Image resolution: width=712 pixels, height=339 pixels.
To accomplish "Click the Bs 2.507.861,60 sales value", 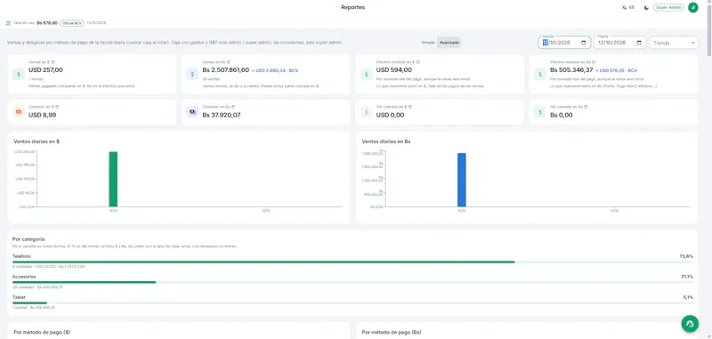I will coord(226,70).
